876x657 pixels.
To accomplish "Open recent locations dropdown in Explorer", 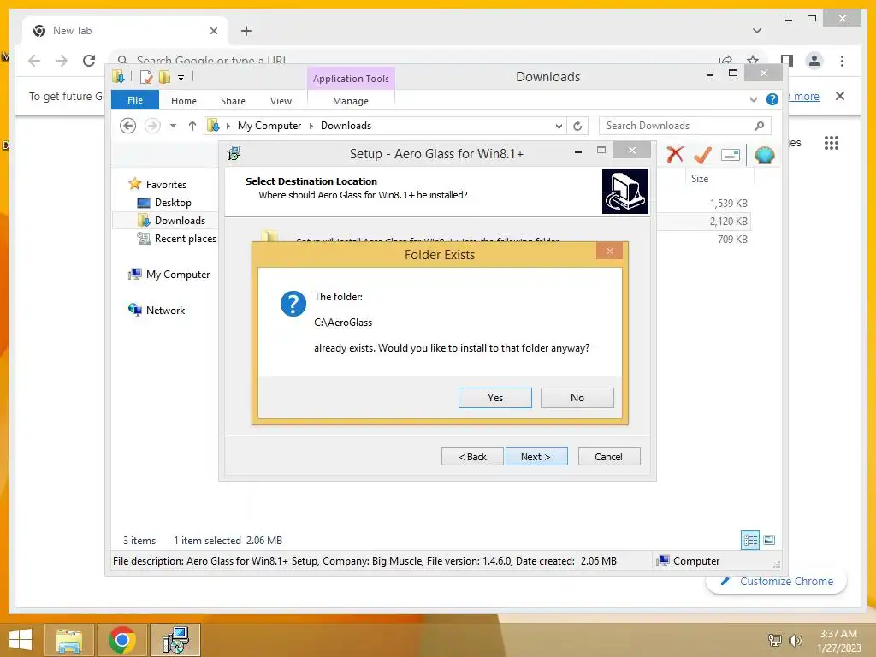I will point(173,126).
